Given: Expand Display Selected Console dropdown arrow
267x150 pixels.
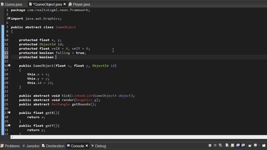Looking at the screenshot, I should point(259,145).
